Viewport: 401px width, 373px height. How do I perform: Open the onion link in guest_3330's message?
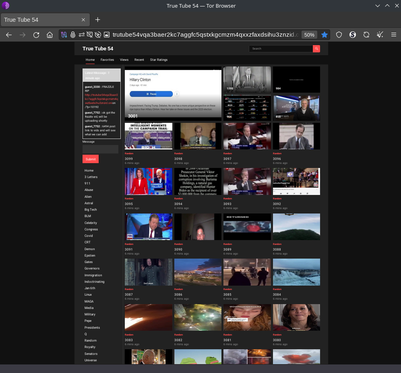(x=101, y=99)
